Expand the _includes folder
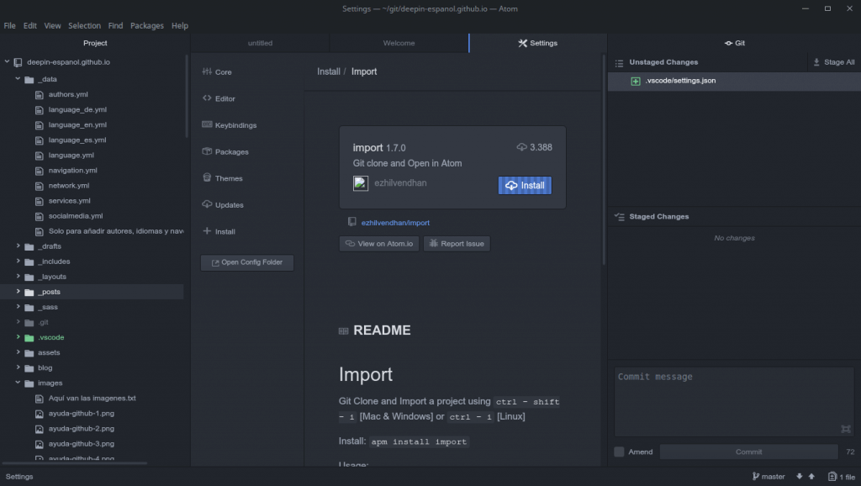 18,261
